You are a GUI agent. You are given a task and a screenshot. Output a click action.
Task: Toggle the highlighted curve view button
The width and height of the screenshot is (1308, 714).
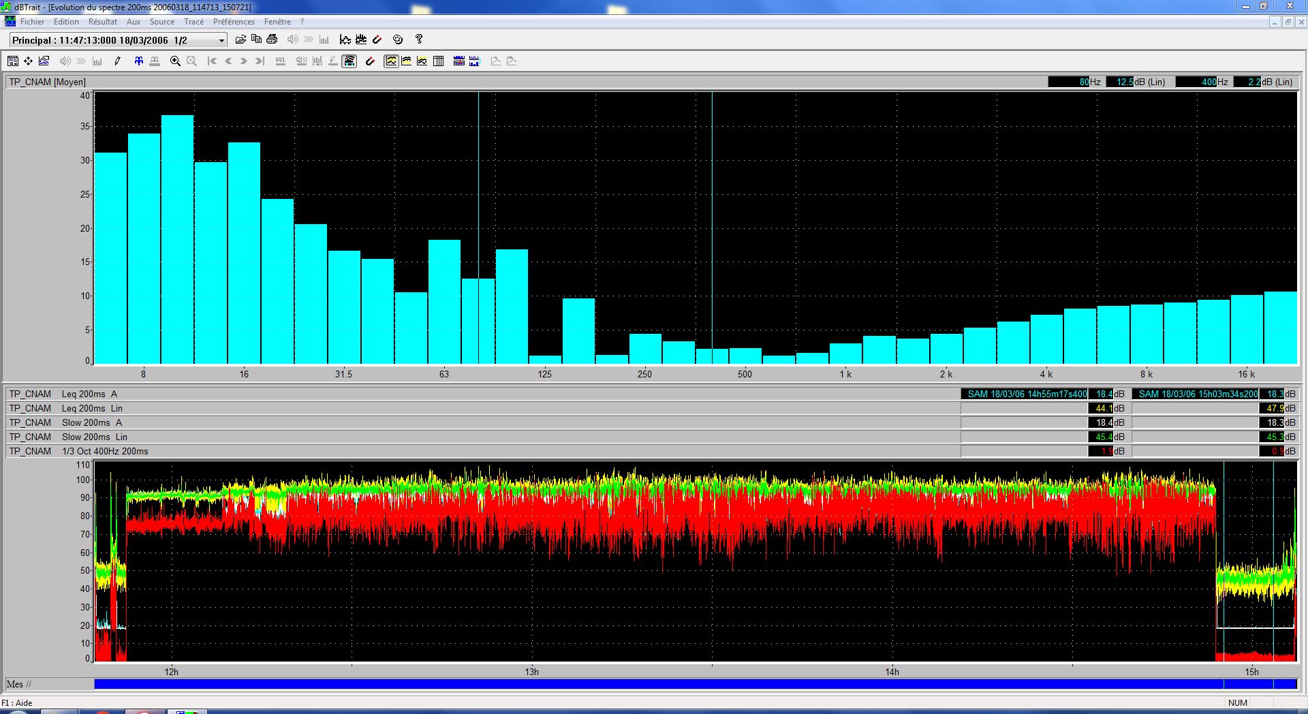pos(391,61)
